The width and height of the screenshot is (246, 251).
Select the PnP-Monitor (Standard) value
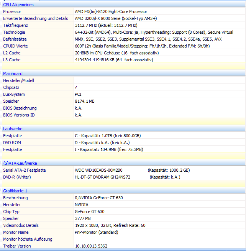point(96,232)
